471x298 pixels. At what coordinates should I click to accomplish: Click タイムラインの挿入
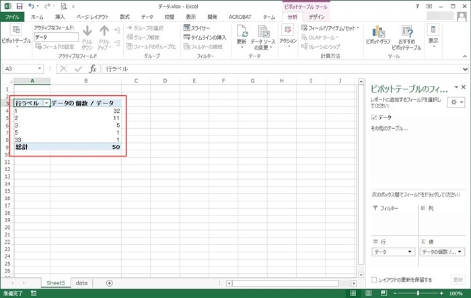coord(205,38)
